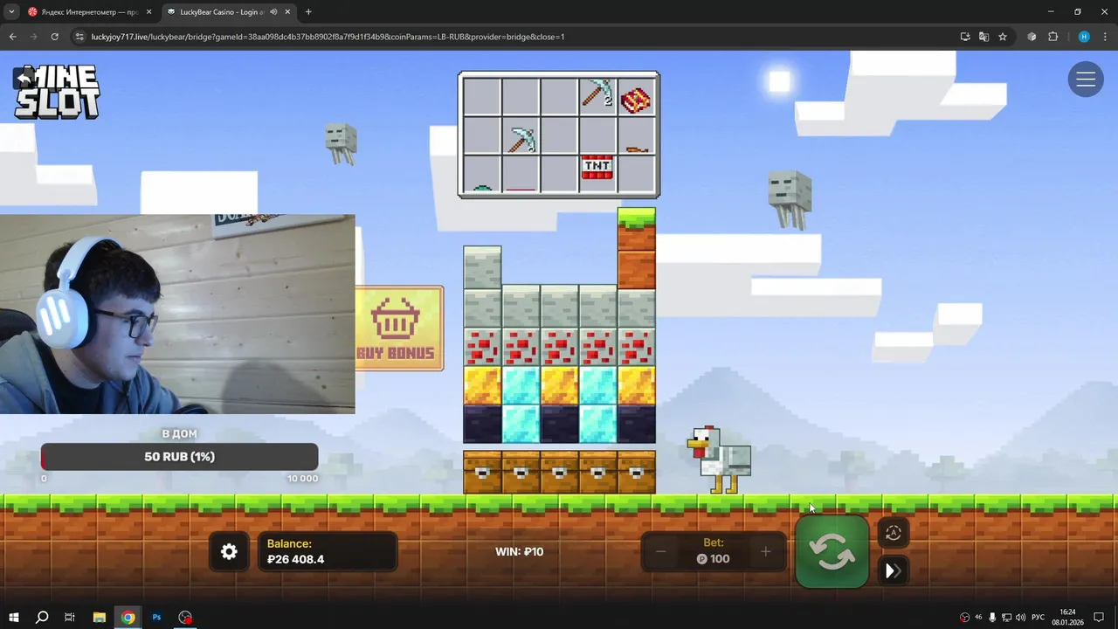The height and width of the screenshot is (629, 1118).
Task: Open the Chrome profile avatar
Action: pos(1084,37)
